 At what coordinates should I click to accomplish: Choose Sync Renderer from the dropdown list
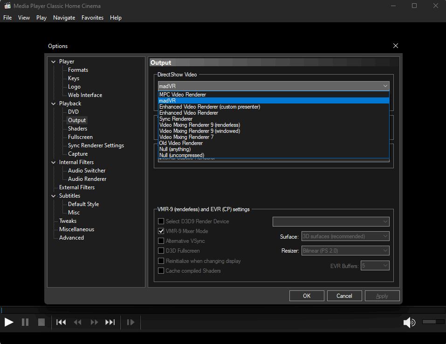point(176,119)
